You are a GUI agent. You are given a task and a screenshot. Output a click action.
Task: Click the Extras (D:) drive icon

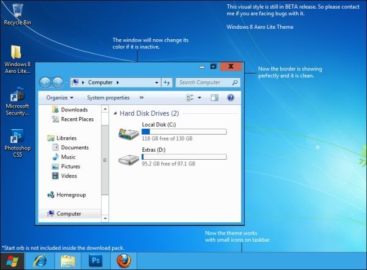pyautogui.click(x=128, y=160)
